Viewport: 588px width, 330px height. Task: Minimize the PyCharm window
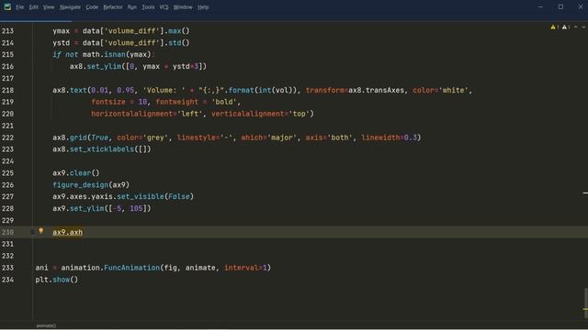pyautogui.click(x=541, y=6)
